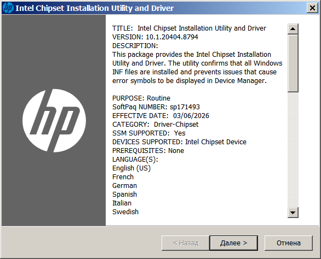321x259 pixels.
Task: Cancel the setup with the Отмена button
Action: pos(289,243)
